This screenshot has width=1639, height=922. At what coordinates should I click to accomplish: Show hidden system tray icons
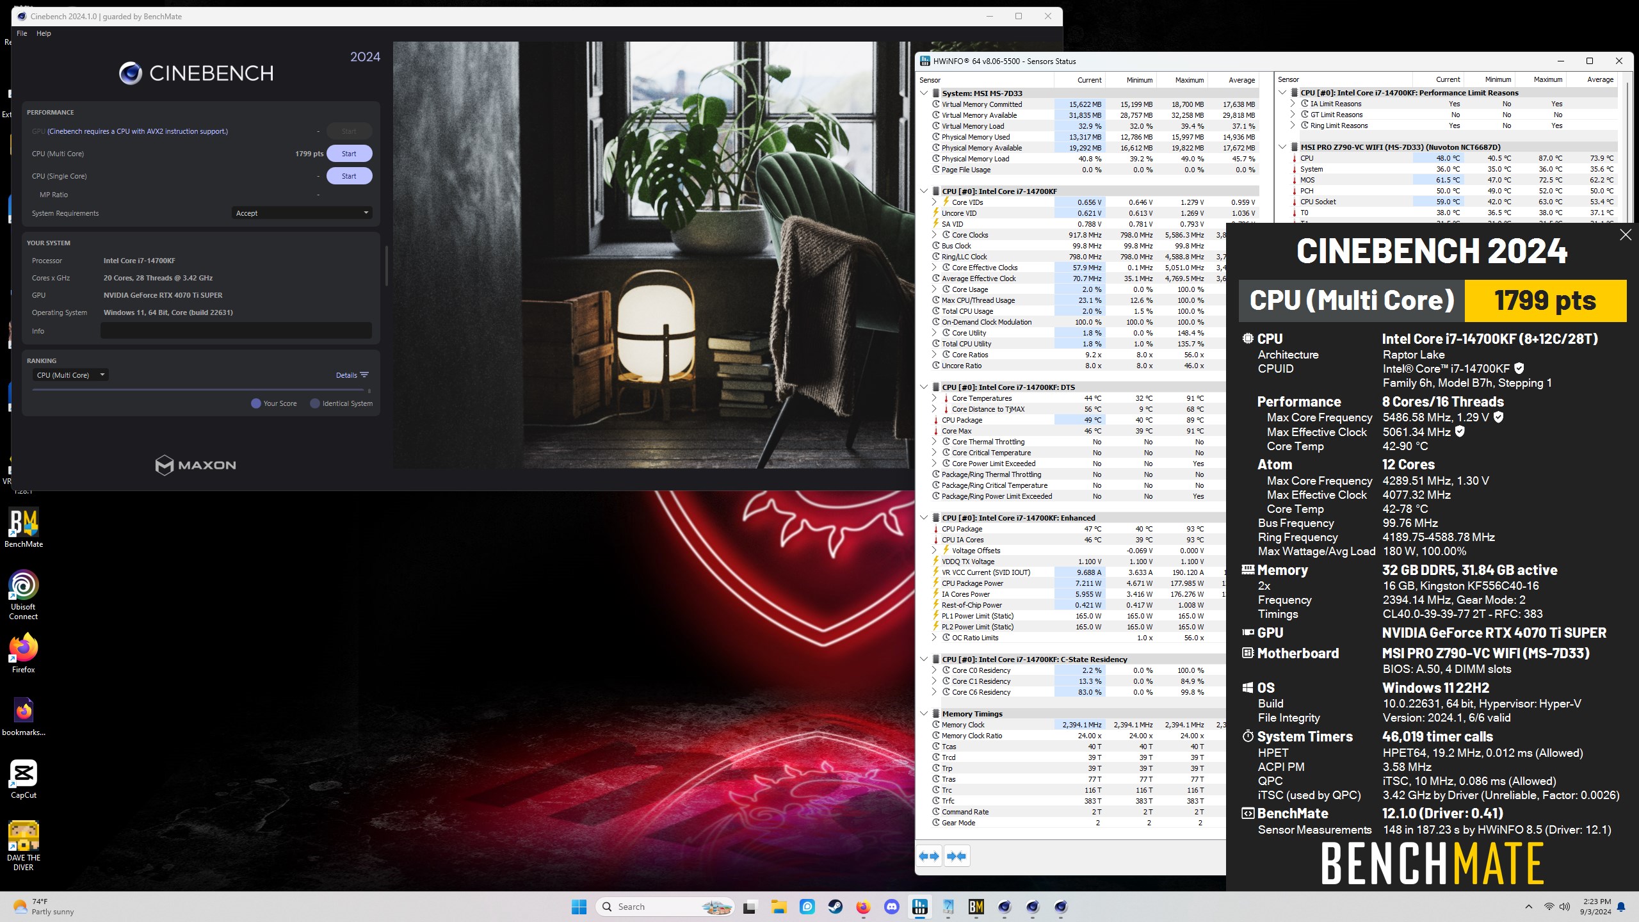(1529, 907)
